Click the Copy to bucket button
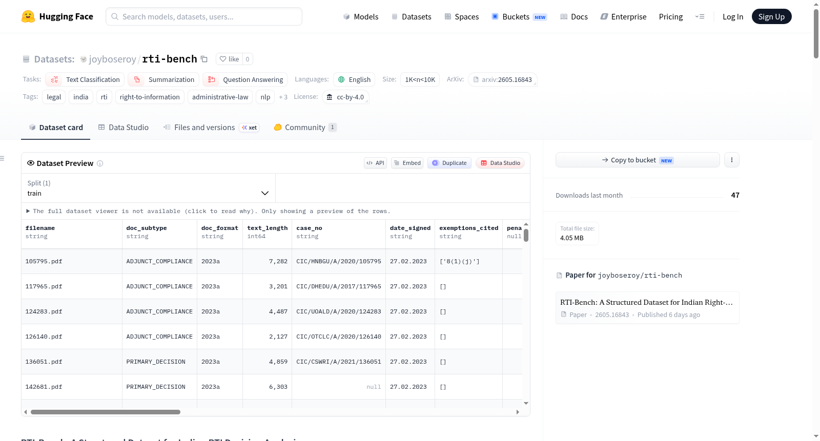 (638, 160)
